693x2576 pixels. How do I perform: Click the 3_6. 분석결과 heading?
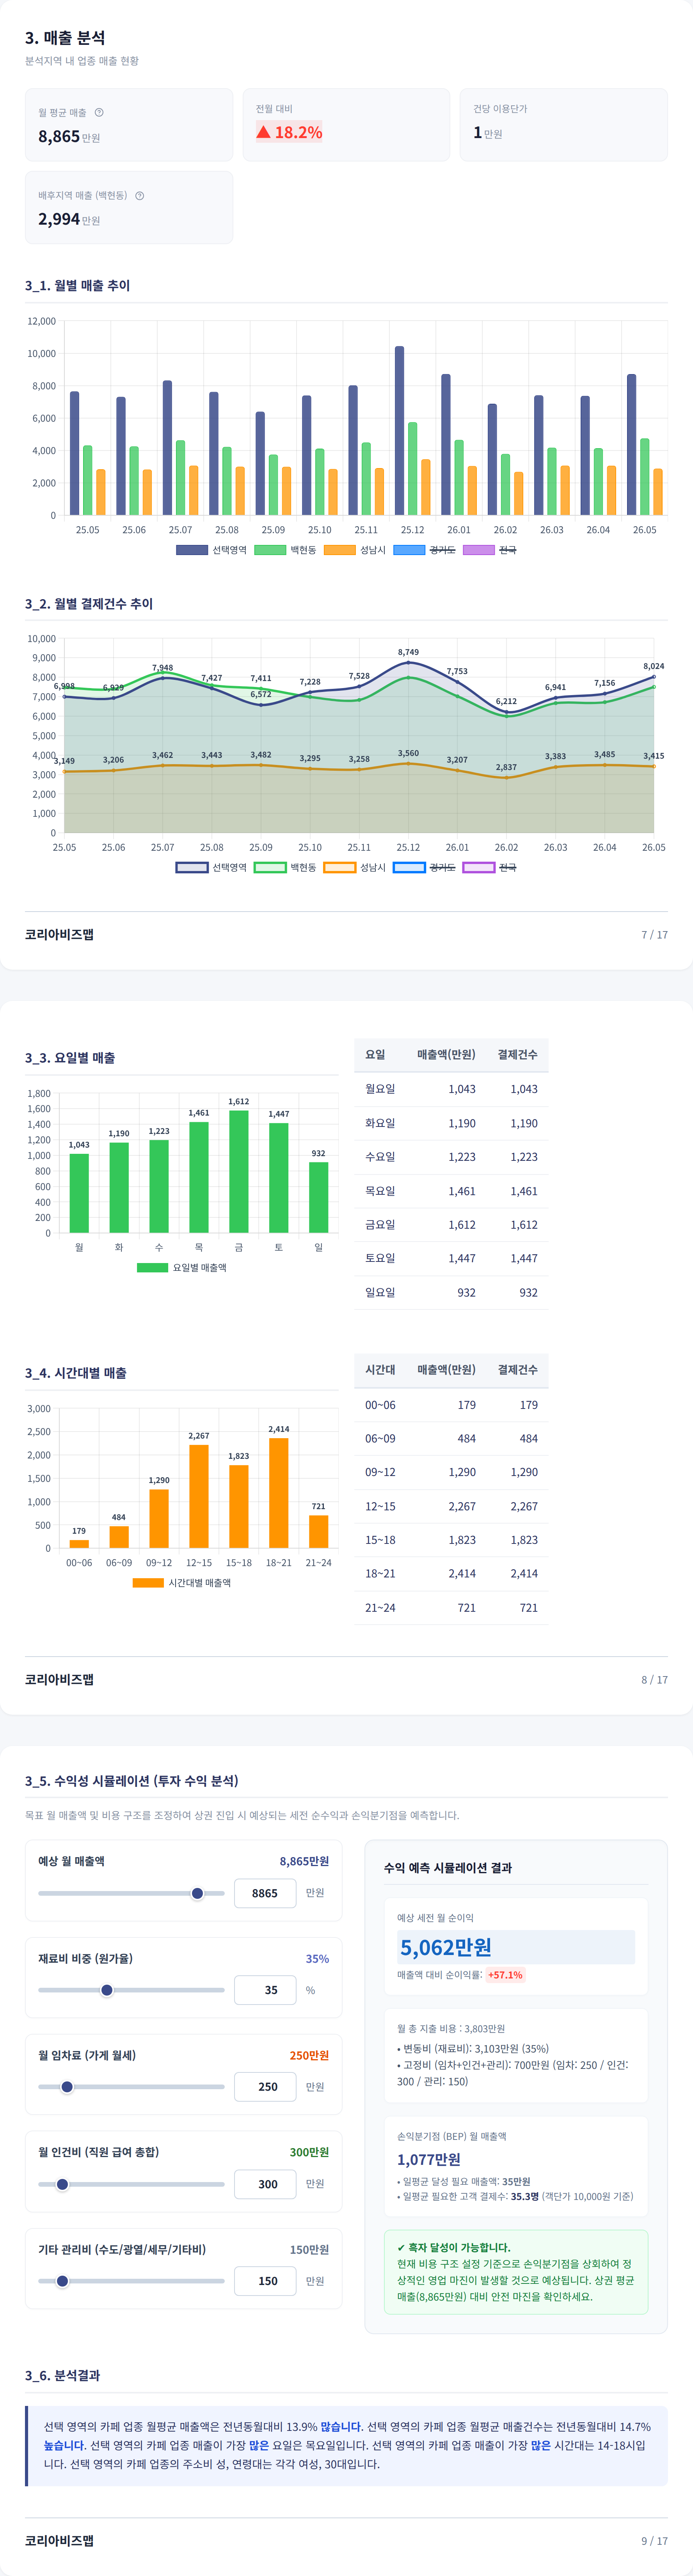(62, 2375)
